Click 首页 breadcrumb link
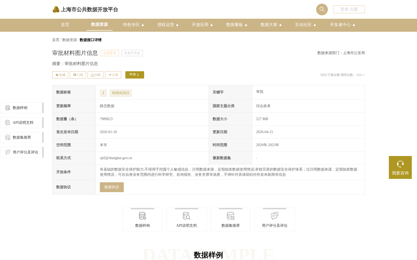Screen dimensions: 417x260 (56, 40)
